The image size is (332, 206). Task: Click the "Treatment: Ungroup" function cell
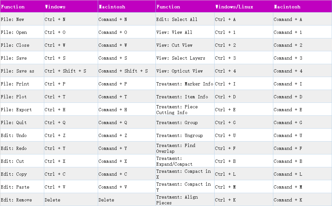(180, 135)
